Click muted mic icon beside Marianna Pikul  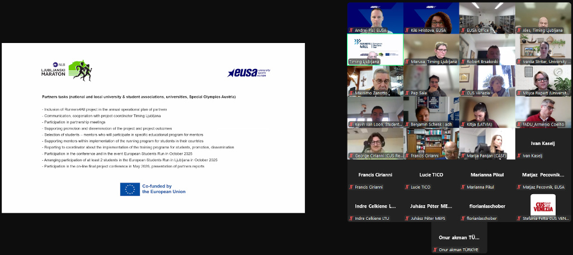pyautogui.click(x=463, y=187)
